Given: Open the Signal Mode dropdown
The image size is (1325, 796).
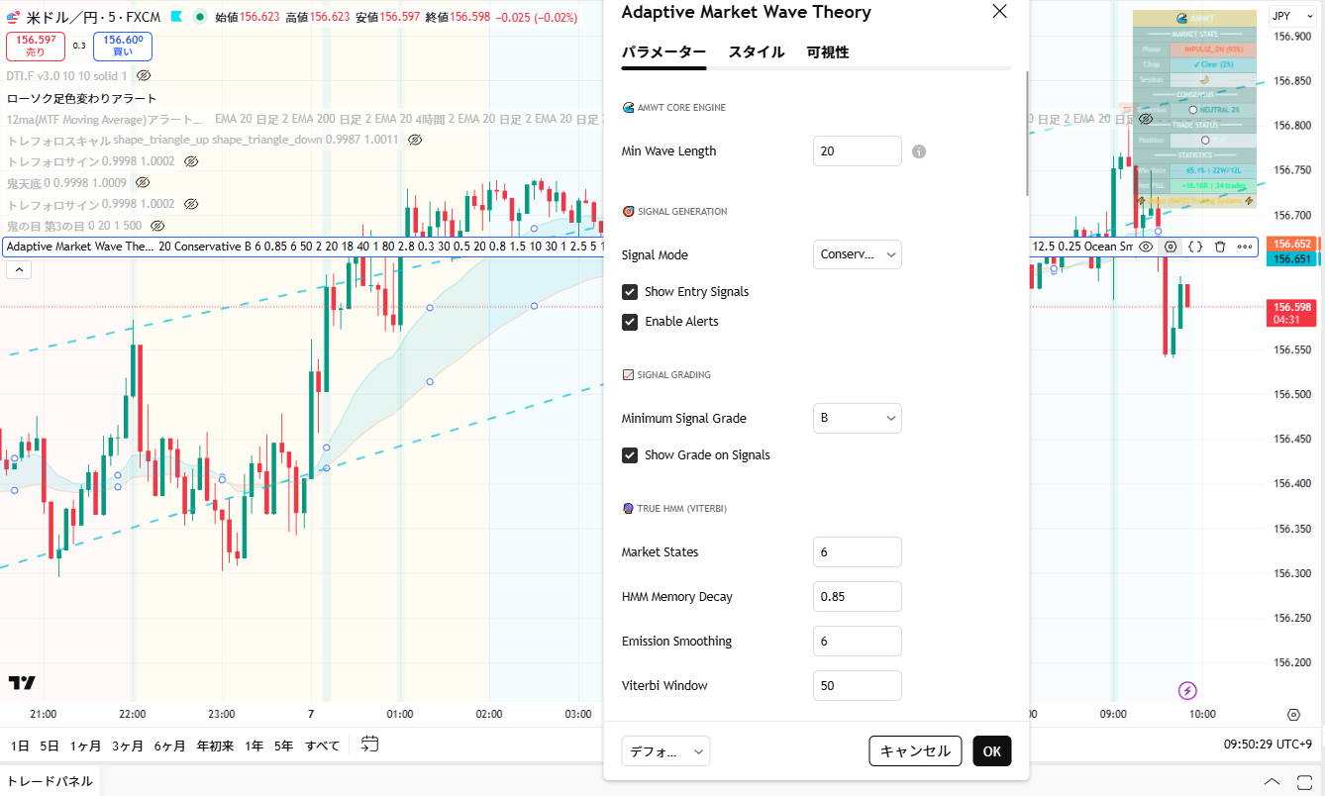Looking at the screenshot, I should coord(857,254).
